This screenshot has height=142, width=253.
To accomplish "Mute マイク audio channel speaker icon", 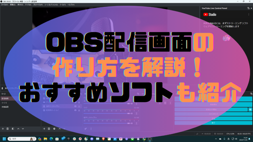I will pos(132,114).
